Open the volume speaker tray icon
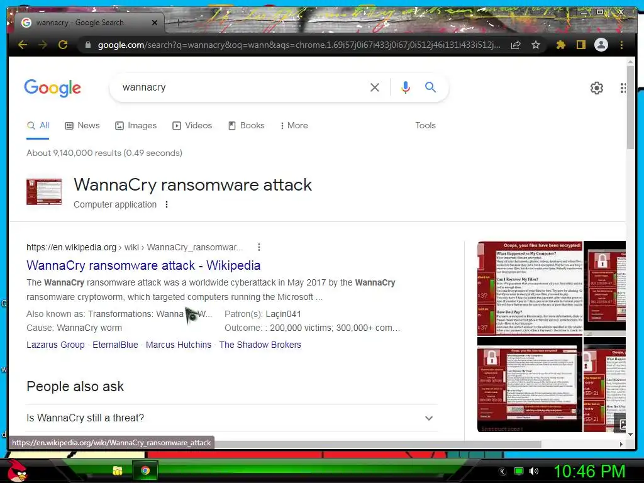644x483 pixels. click(x=533, y=471)
